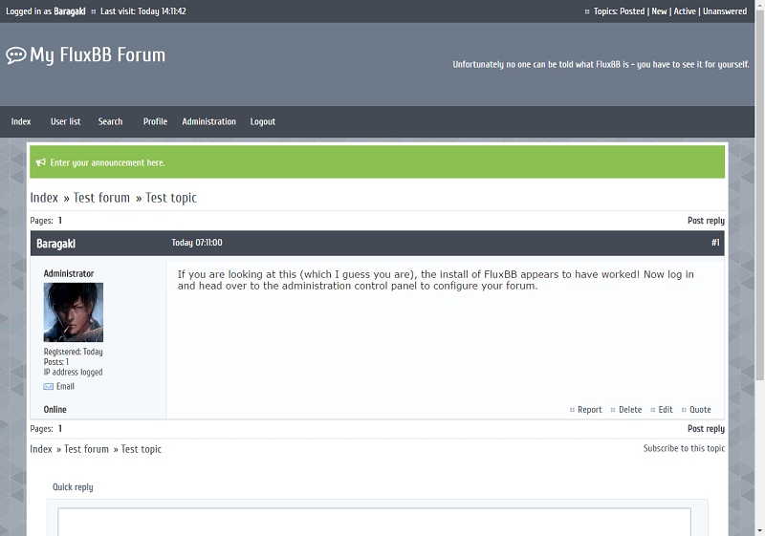This screenshot has width=765, height=536.
Task: Click the 'Registered: Today' text
Action: click(74, 352)
